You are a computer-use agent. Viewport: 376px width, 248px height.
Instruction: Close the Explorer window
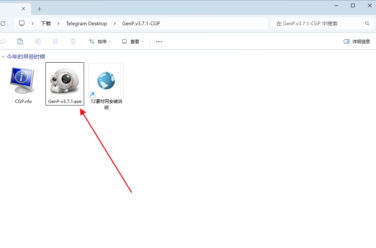tap(369, 5)
